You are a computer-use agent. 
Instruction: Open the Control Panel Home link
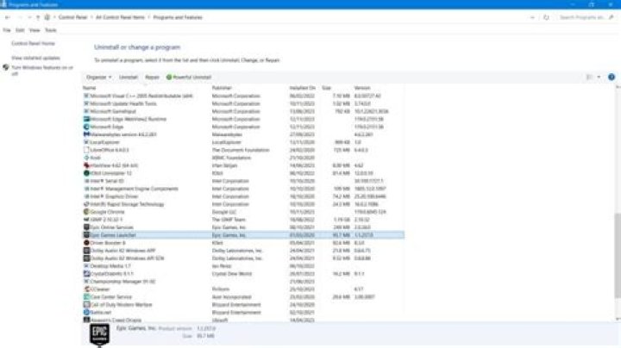34,43
